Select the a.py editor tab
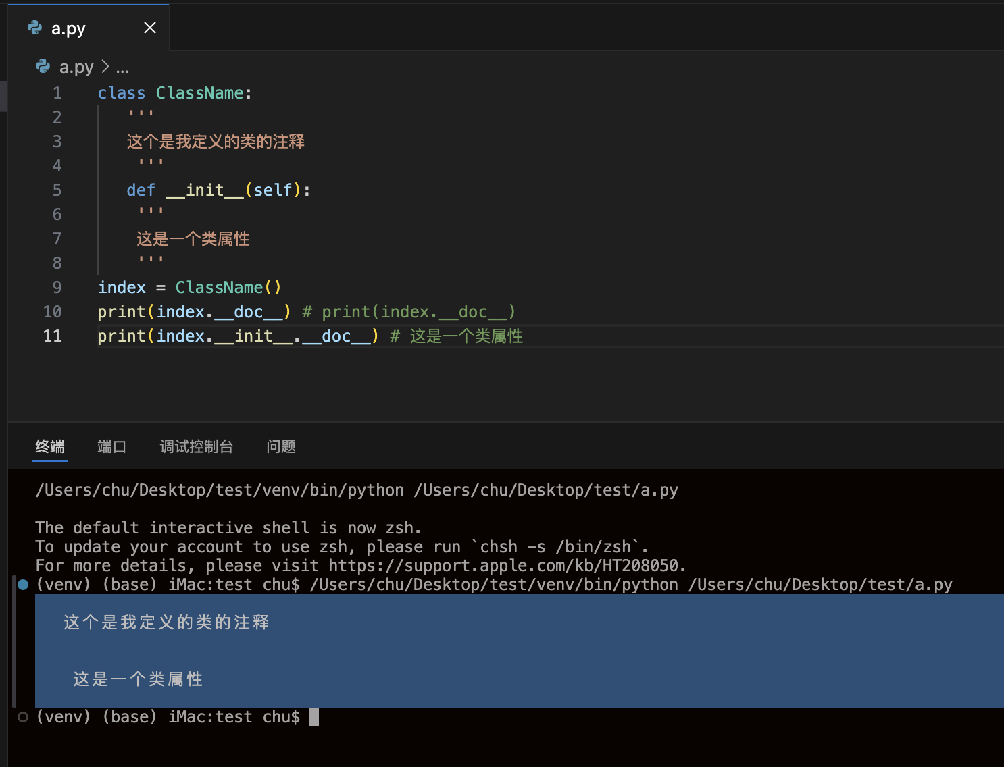 coord(68,28)
